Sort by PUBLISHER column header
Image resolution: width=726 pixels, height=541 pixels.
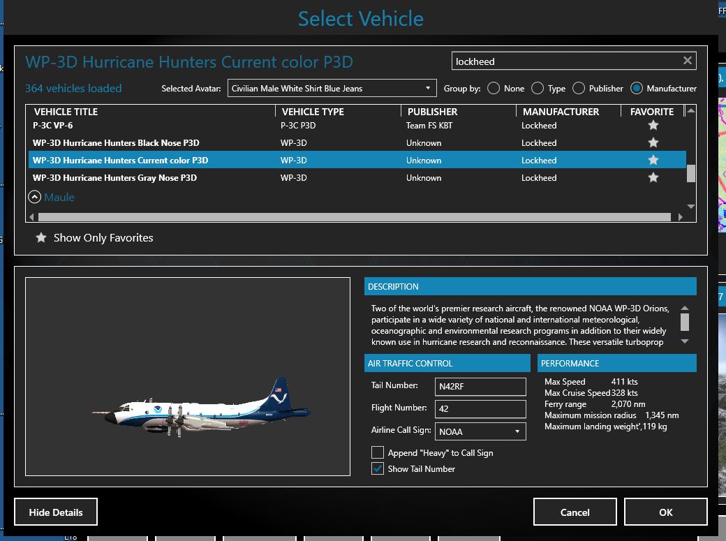coord(432,112)
